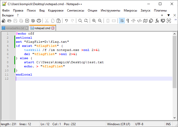
Task: Click the last toolbar camera-style icon
Action: [x=169, y=21]
